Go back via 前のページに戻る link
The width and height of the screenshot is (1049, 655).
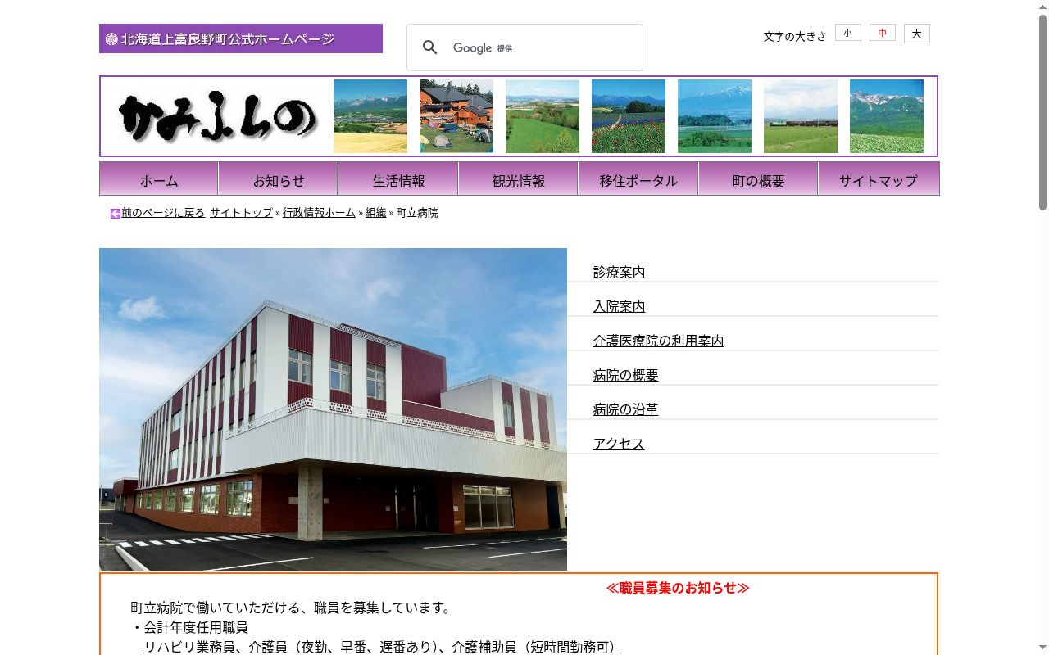coord(163,213)
